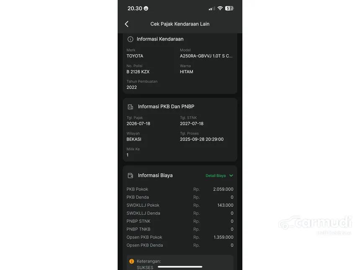The image size is (360, 270).
Task: Tap the Informasi Biaya wallet icon
Action: click(130, 176)
